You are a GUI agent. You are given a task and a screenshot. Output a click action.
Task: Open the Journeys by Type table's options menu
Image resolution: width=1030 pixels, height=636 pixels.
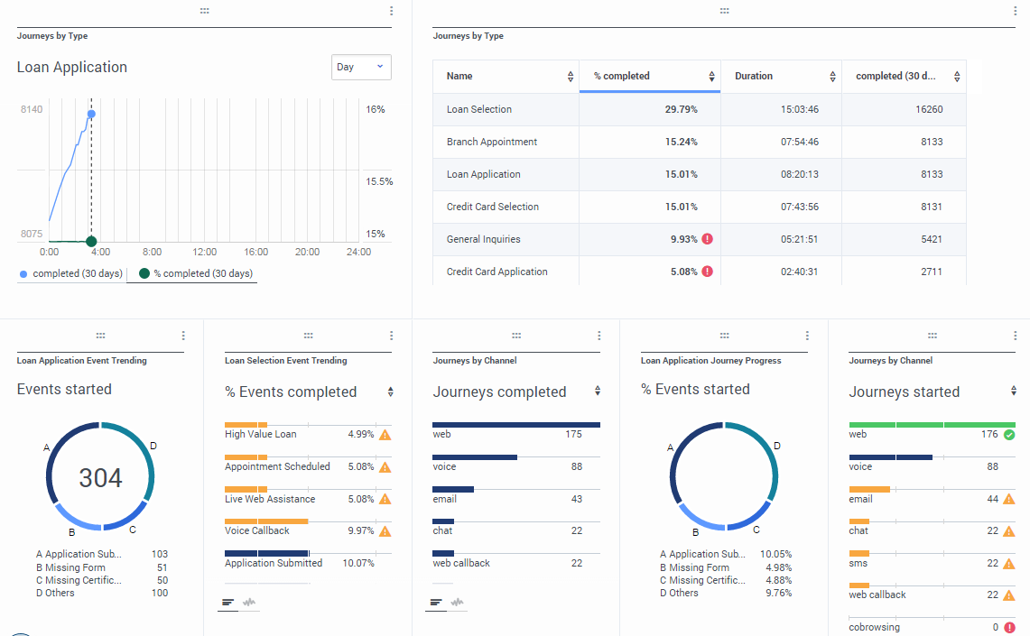1015,11
